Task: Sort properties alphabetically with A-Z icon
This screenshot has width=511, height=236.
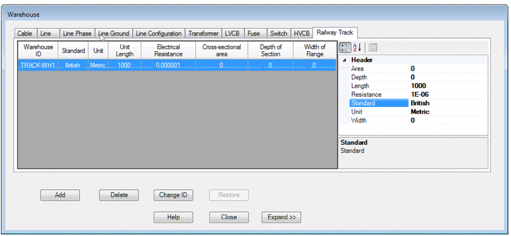Action: [356, 47]
